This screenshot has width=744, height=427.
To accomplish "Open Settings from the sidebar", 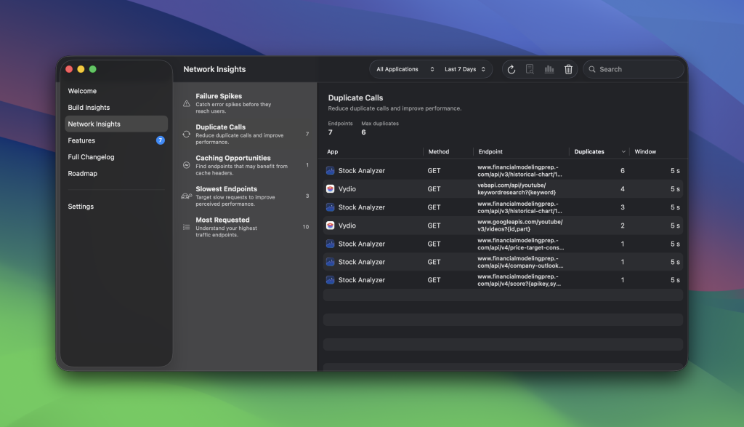I will coord(81,207).
